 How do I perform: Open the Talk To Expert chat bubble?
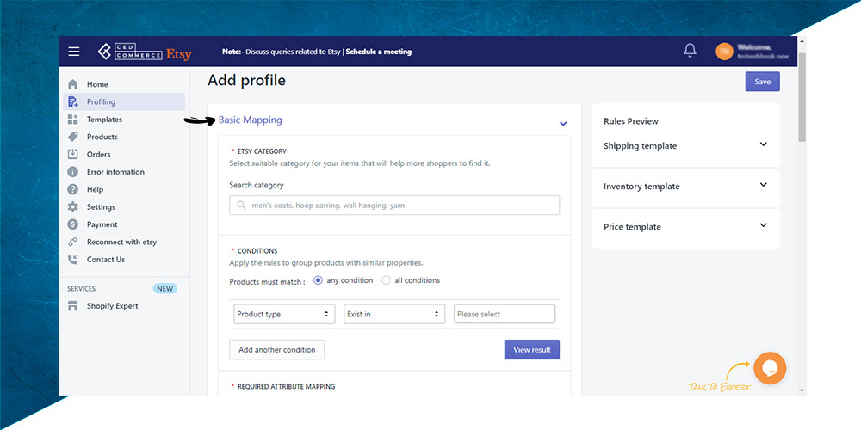click(x=770, y=368)
